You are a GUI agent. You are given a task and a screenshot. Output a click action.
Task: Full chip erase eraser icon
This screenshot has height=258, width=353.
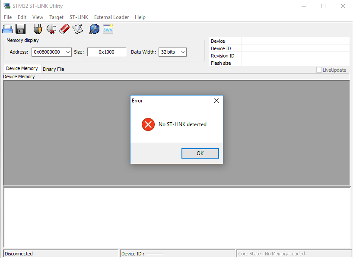pos(64,29)
